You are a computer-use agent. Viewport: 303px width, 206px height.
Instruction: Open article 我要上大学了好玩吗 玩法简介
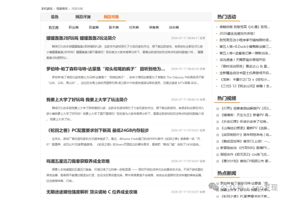[87, 100]
